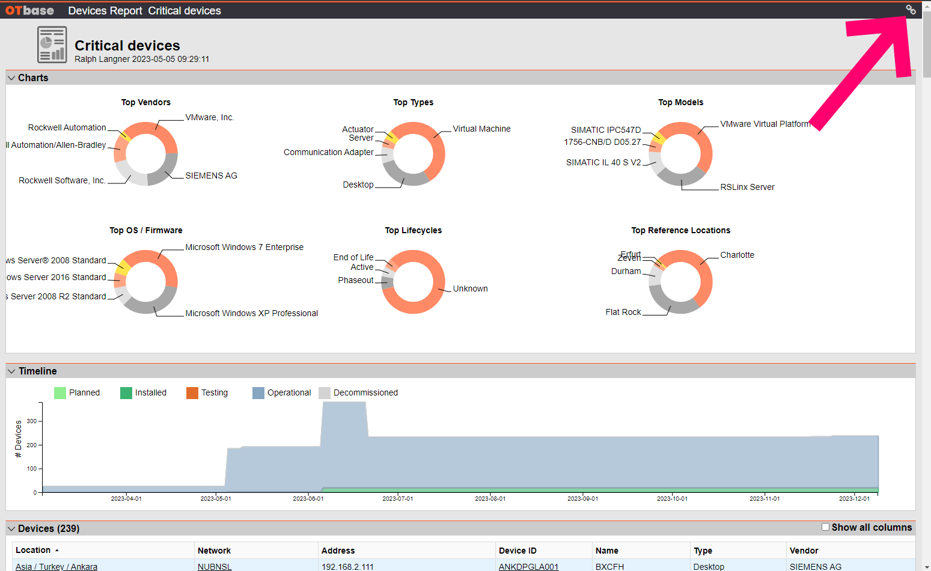Click the Devices Report title text
Image resolution: width=931 pixels, height=571 pixels.
pyautogui.click(x=105, y=11)
